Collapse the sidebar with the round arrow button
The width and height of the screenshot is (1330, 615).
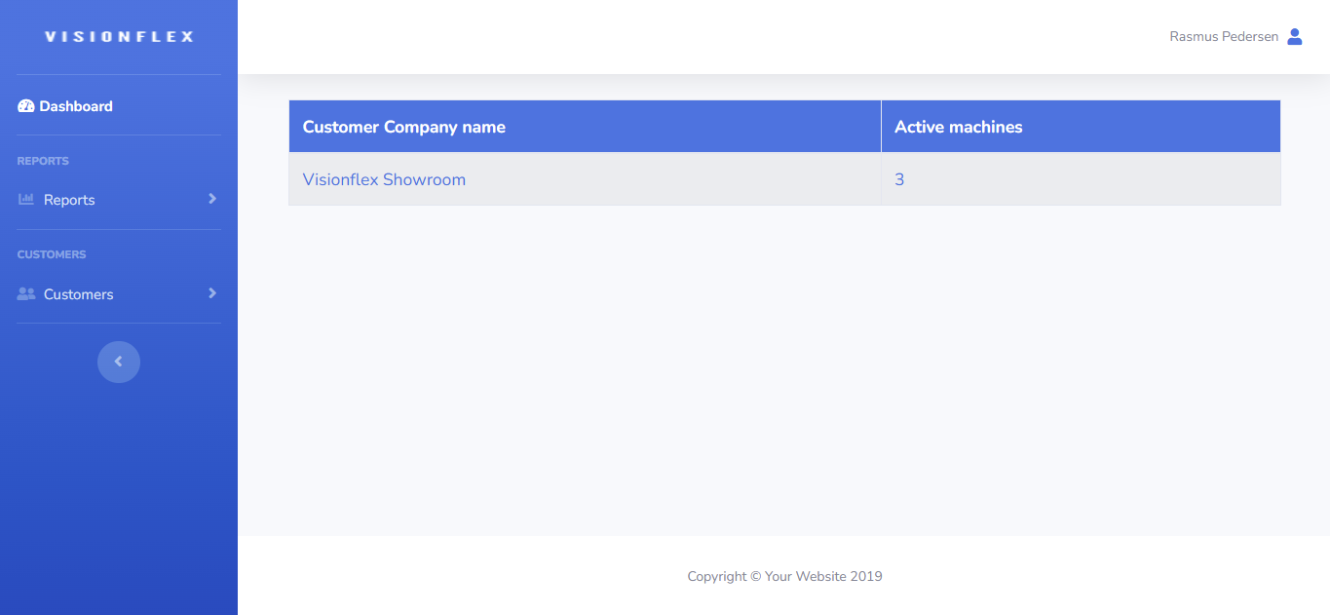pos(119,362)
